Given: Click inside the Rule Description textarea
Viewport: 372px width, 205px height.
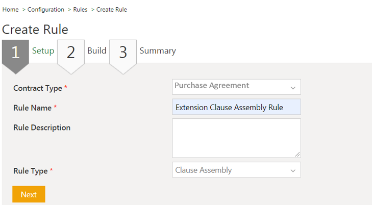Looking at the screenshot, I should pos(236,138).
